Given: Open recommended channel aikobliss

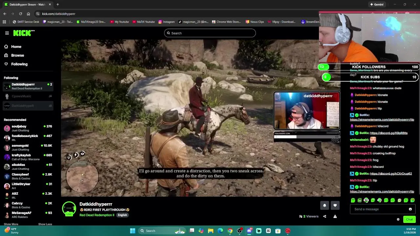Looking at the screenshot, I should 28,167.
